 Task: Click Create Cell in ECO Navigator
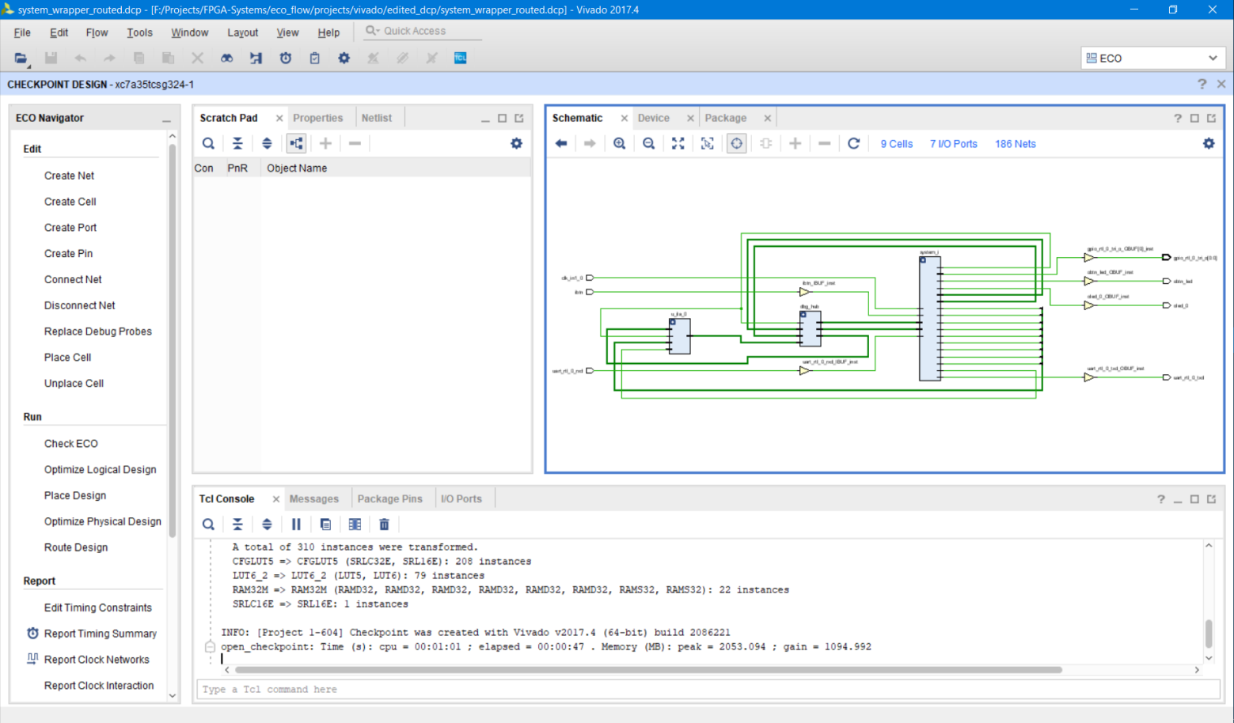click(x=70, y=202)
